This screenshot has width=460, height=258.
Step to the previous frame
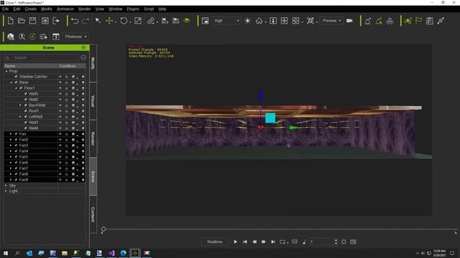254,242
